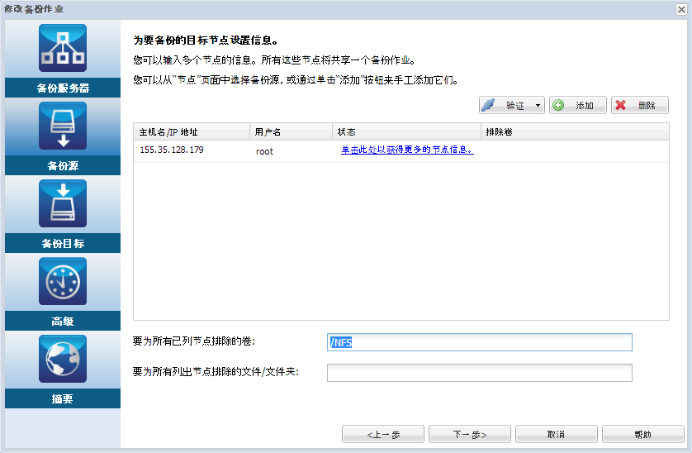The height and width of the screenshot is (453, 692).
Task: Close the 修改备份作业 dialog
Action: pos(681,9)
